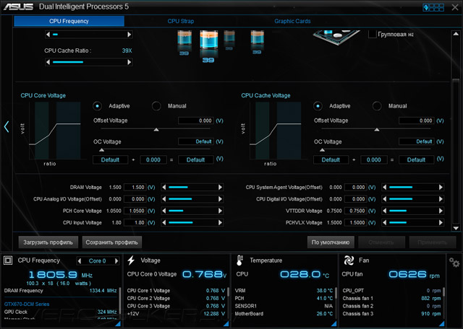This screenshot has height=329, width=463.
Task: Open the CPU Frequency tab
Action: click(x=69, y=21)
